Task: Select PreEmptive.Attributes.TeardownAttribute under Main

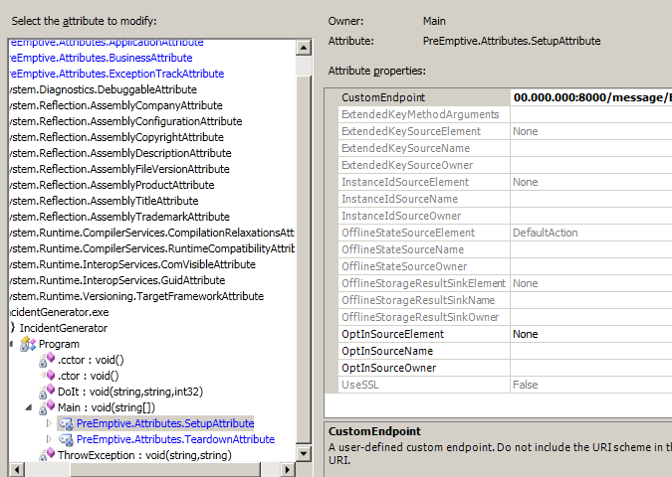Action: [x=175, y=439]
